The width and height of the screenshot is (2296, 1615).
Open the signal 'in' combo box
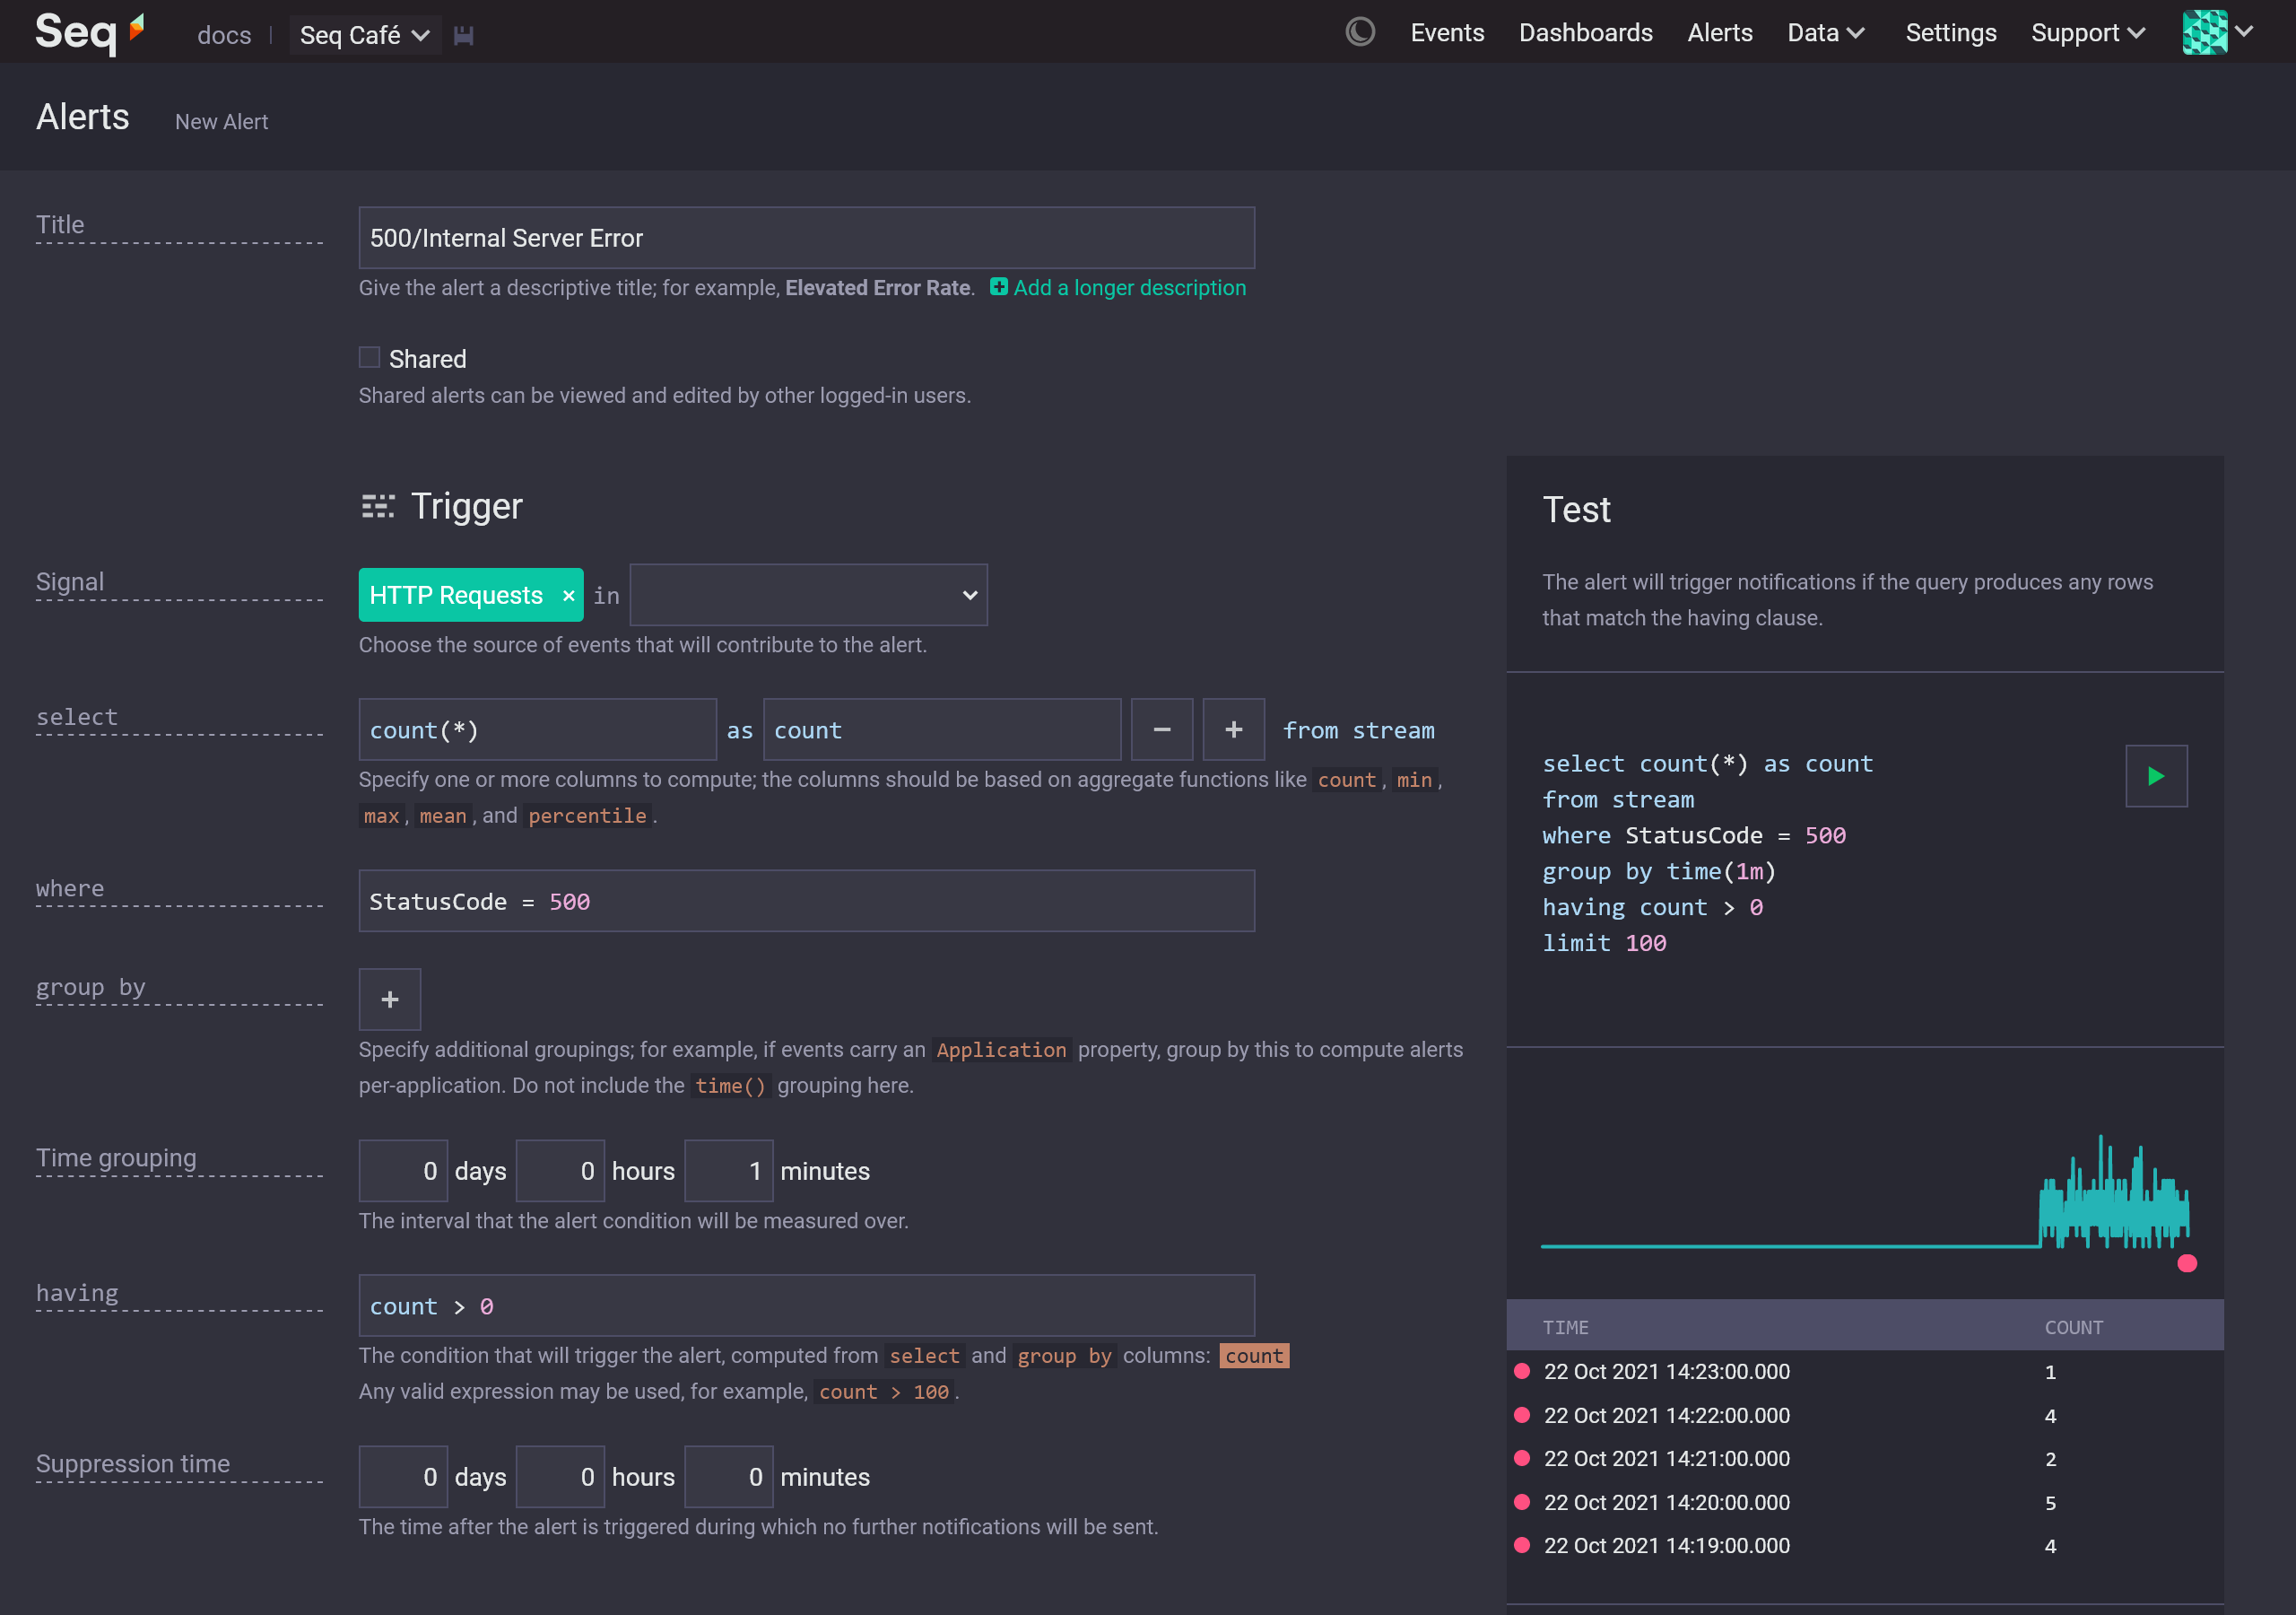pyautogui.click(x=808, y=596)
